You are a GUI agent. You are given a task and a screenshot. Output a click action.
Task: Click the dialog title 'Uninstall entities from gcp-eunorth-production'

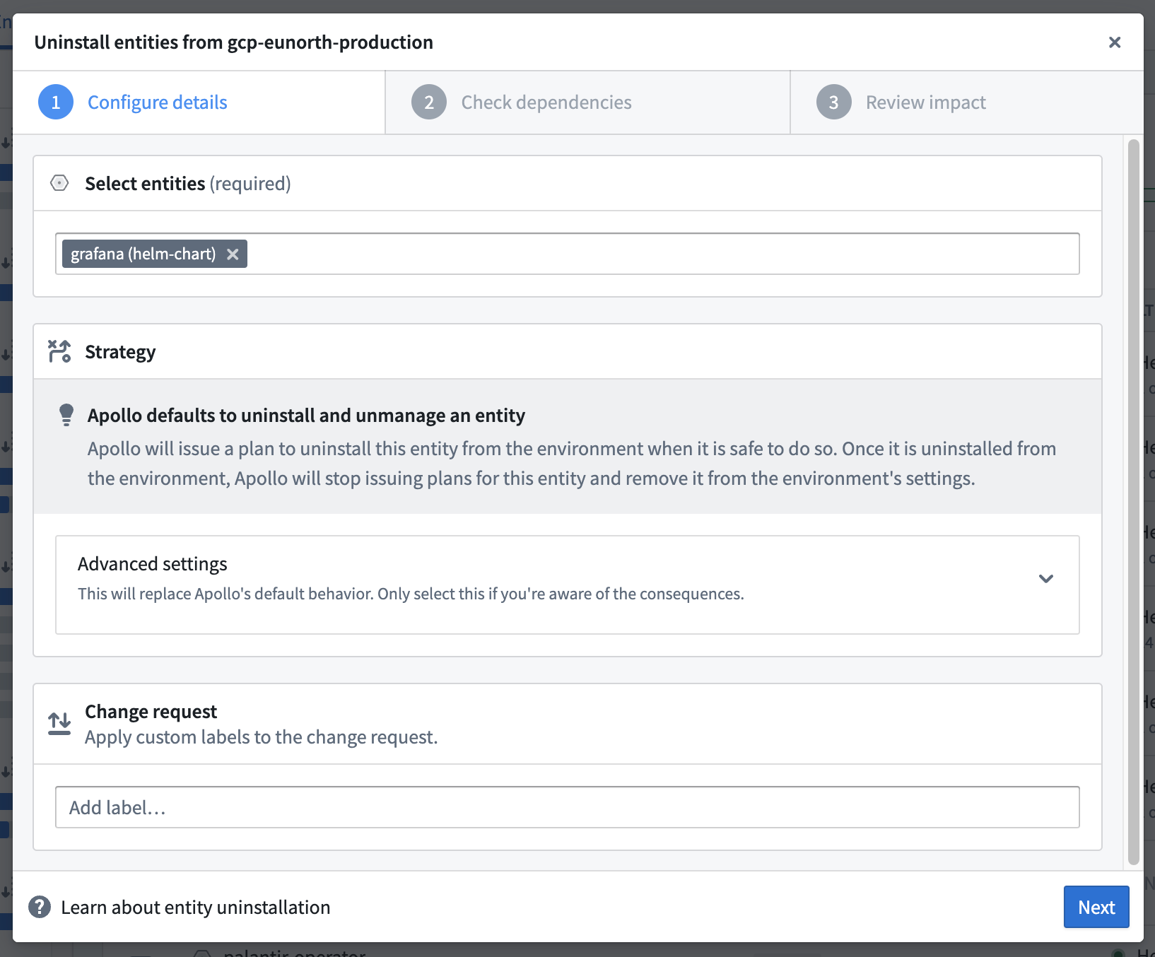(234, 42)
